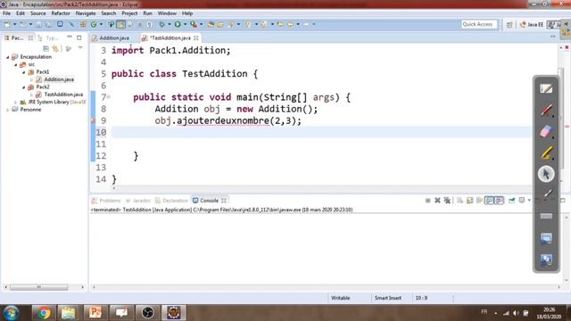The height and width of the screenshot is (321, 571).
Task: Switch to the Declaration tab
Action: pos(171,201)
